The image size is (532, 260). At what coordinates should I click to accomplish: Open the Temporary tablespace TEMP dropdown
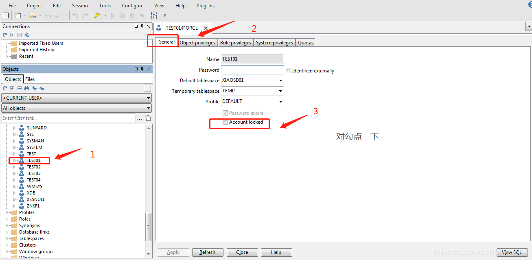pos(280,91)
